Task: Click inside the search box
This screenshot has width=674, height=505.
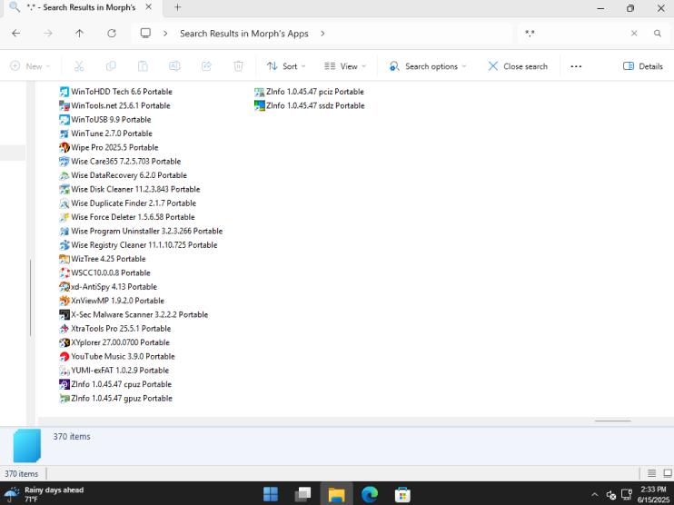Action: click(574, 33)
